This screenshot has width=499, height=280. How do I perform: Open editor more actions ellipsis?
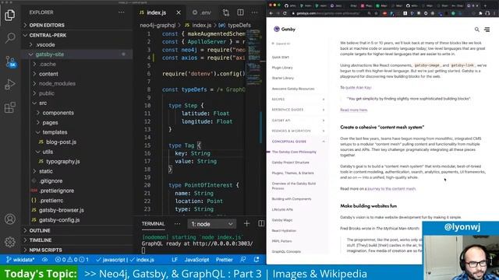(x=255, y=12)
